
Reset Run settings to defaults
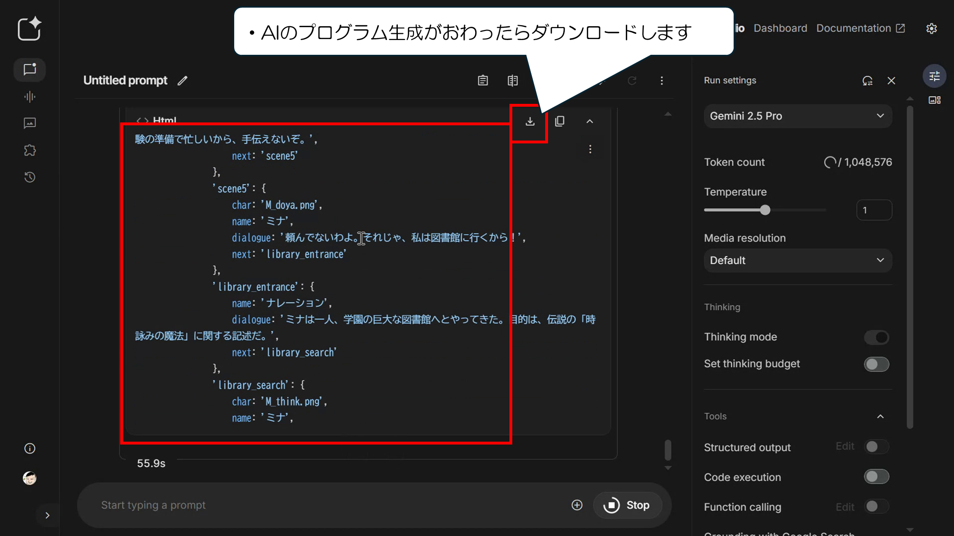[x=867, y=81]
